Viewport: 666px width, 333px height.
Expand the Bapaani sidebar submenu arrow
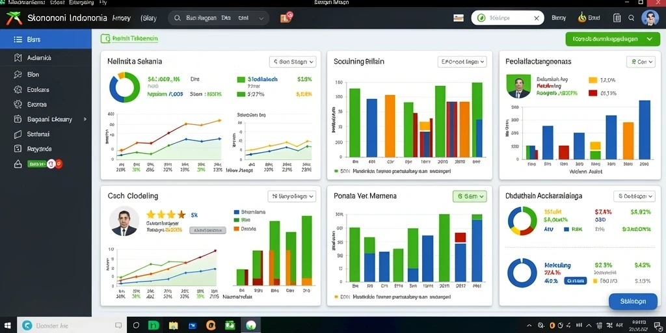coord(85,120)
